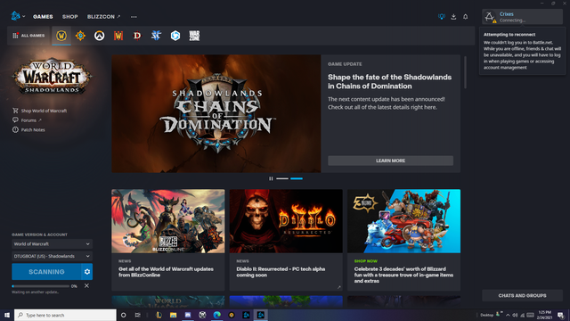This screenshot has width=570, height=321.
Task: Open the more options ellipsis menu
Action: (x=134, y=17)
